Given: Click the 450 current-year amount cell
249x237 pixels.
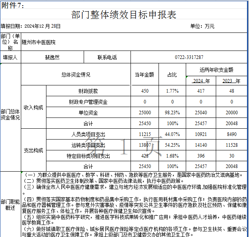Looking at the screenshot, I should (x=145, y=91).
